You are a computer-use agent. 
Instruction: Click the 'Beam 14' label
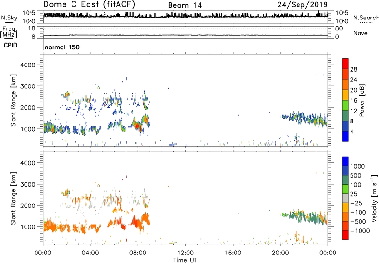[185, 5]
